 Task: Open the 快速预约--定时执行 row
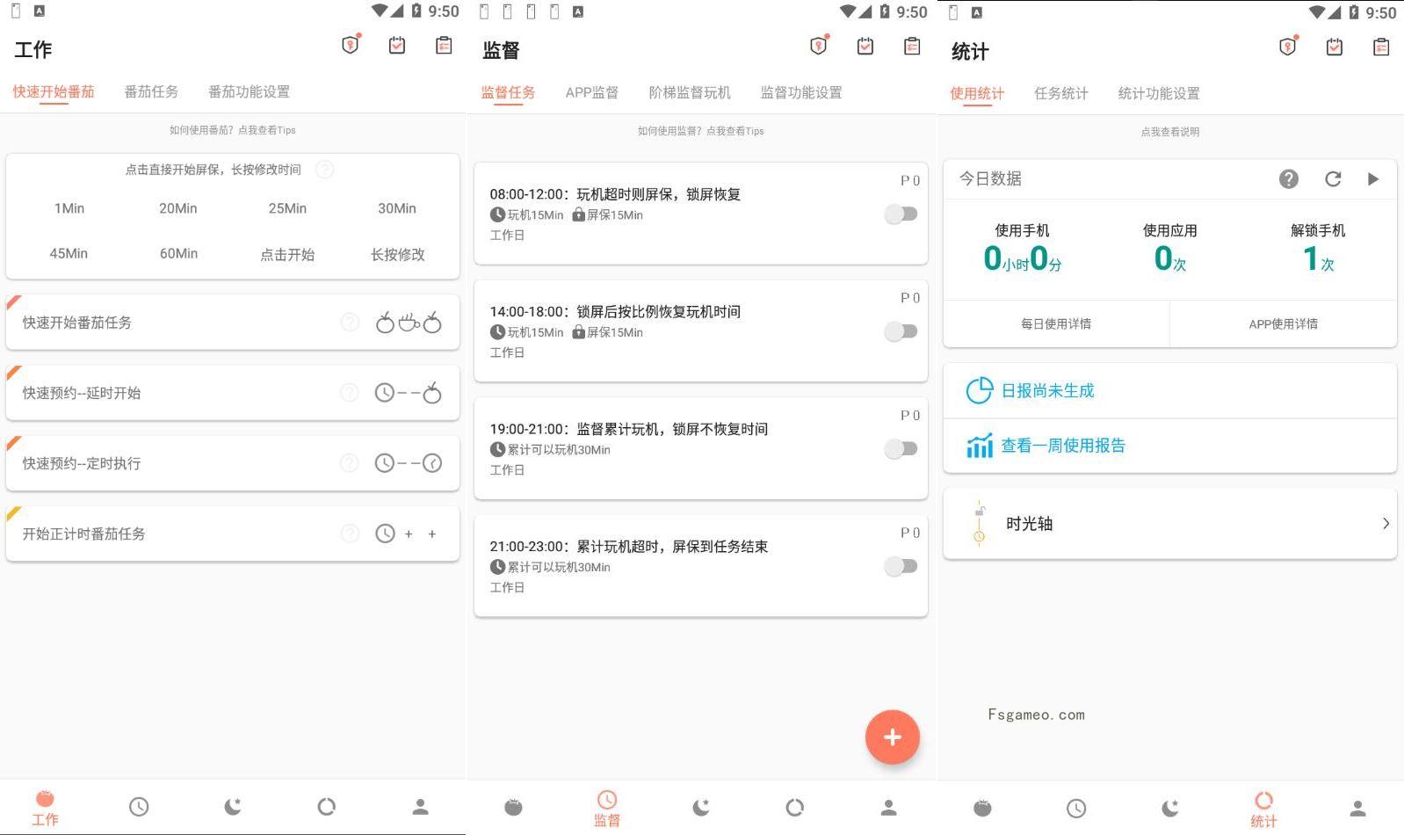point(233,463)
